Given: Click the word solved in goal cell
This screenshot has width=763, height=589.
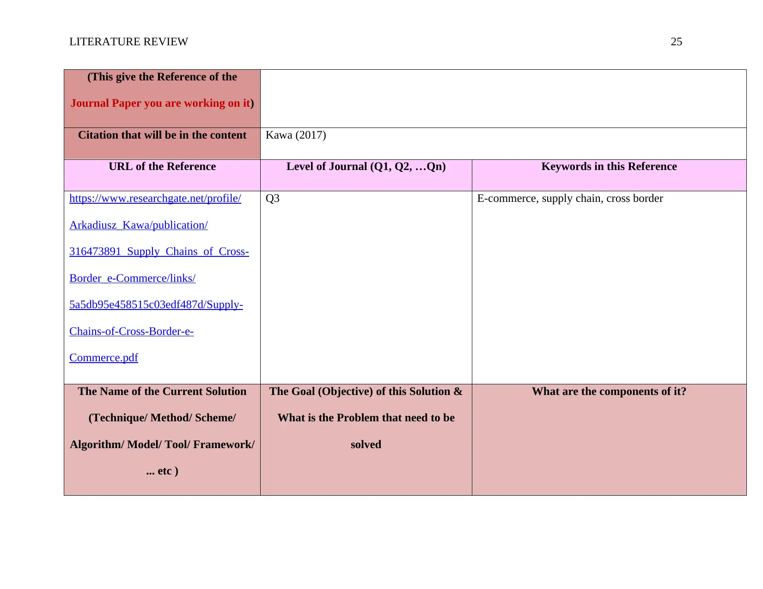Looking at the screenshot, I should point(366,445).
